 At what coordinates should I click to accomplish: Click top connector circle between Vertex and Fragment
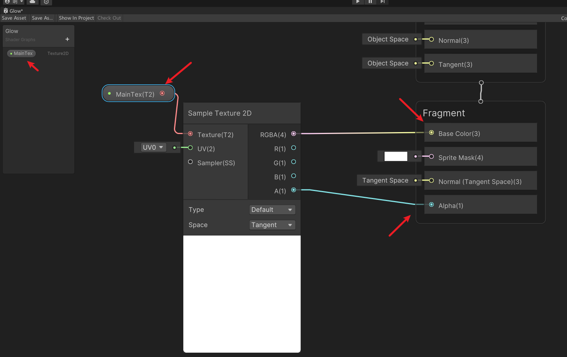point(481,83)
